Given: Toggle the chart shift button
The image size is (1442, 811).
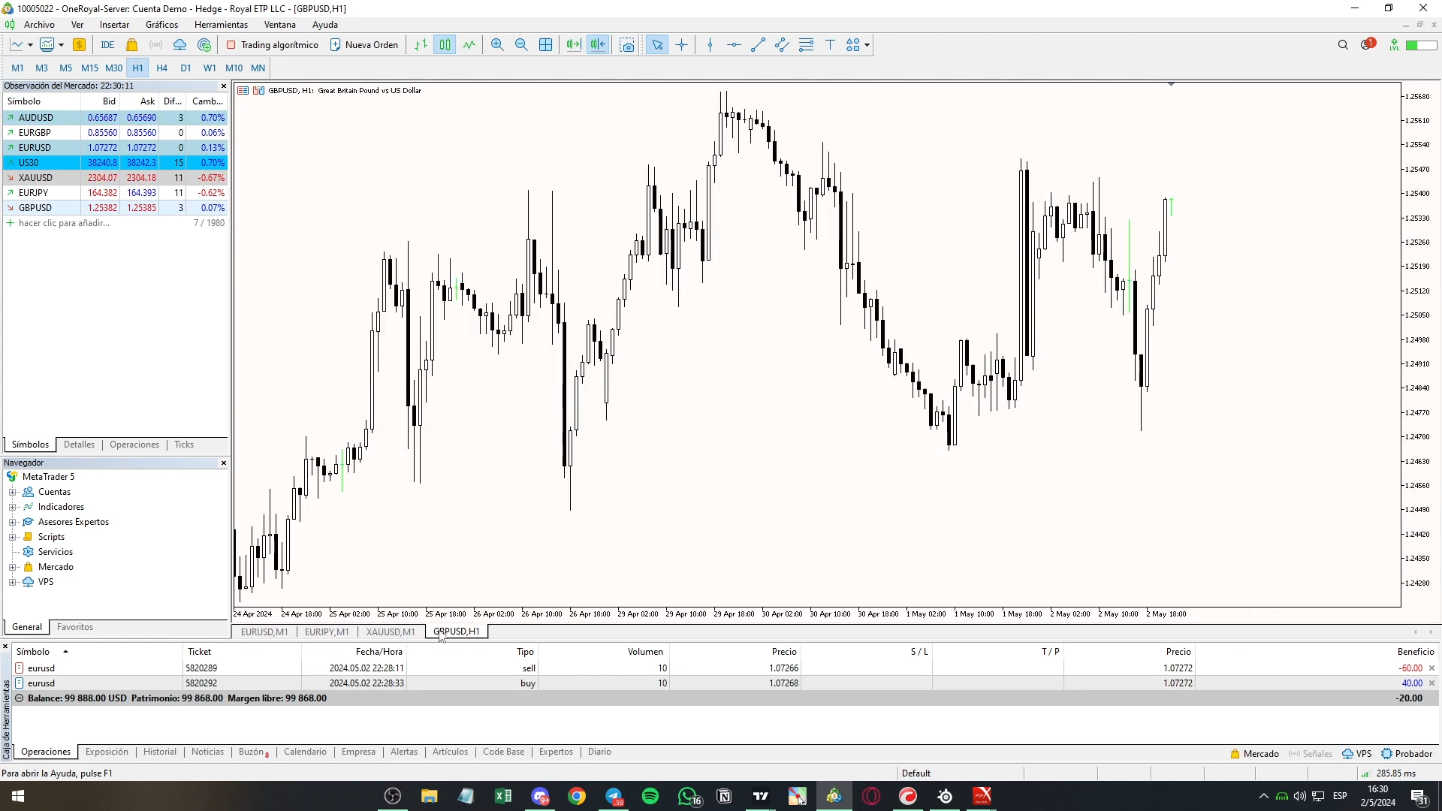Looking at the screenshot, I should pyautogui.click(x=598, y=45).
